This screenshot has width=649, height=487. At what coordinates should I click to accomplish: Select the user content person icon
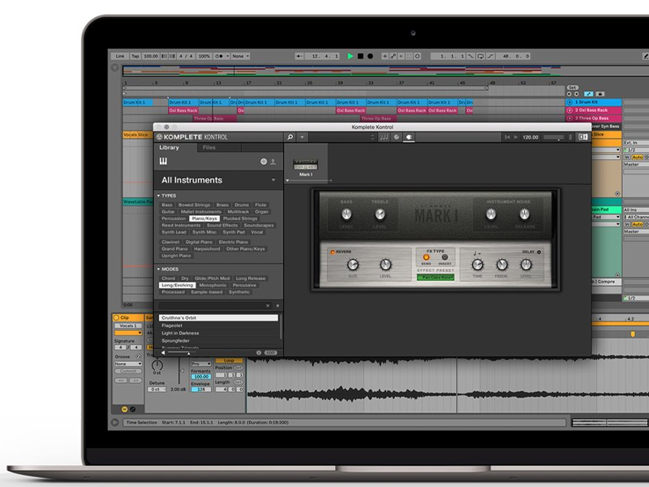tap(273, 162)
